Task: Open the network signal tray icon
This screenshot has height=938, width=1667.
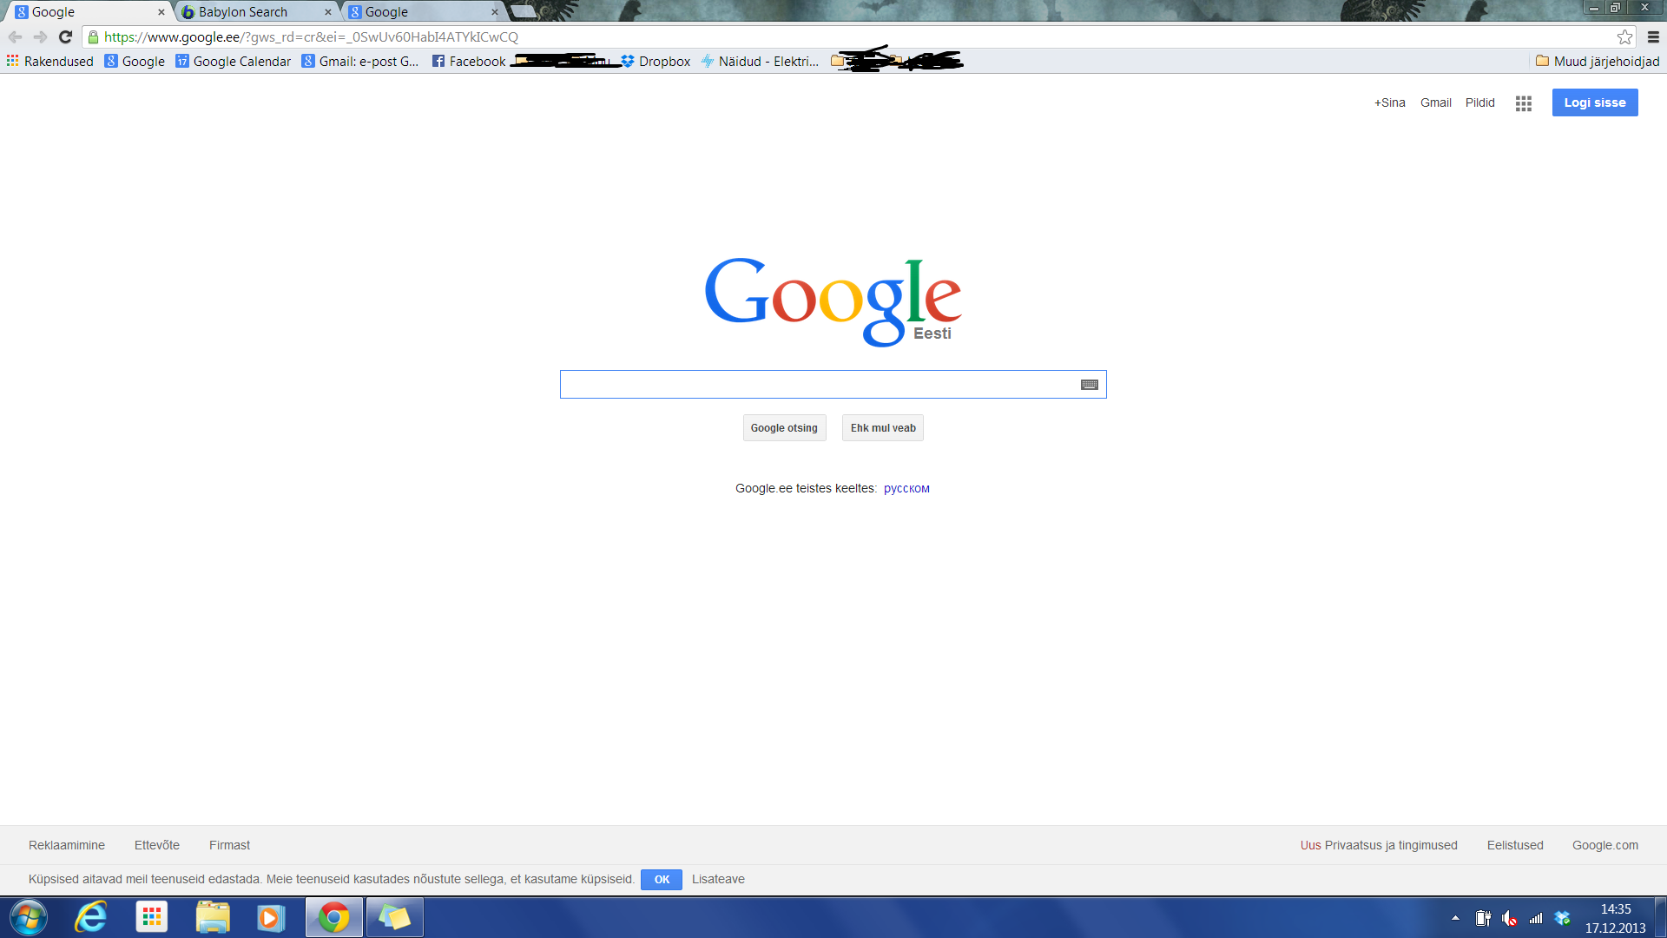Action: pyautogui.click(x=1536, y=918)
